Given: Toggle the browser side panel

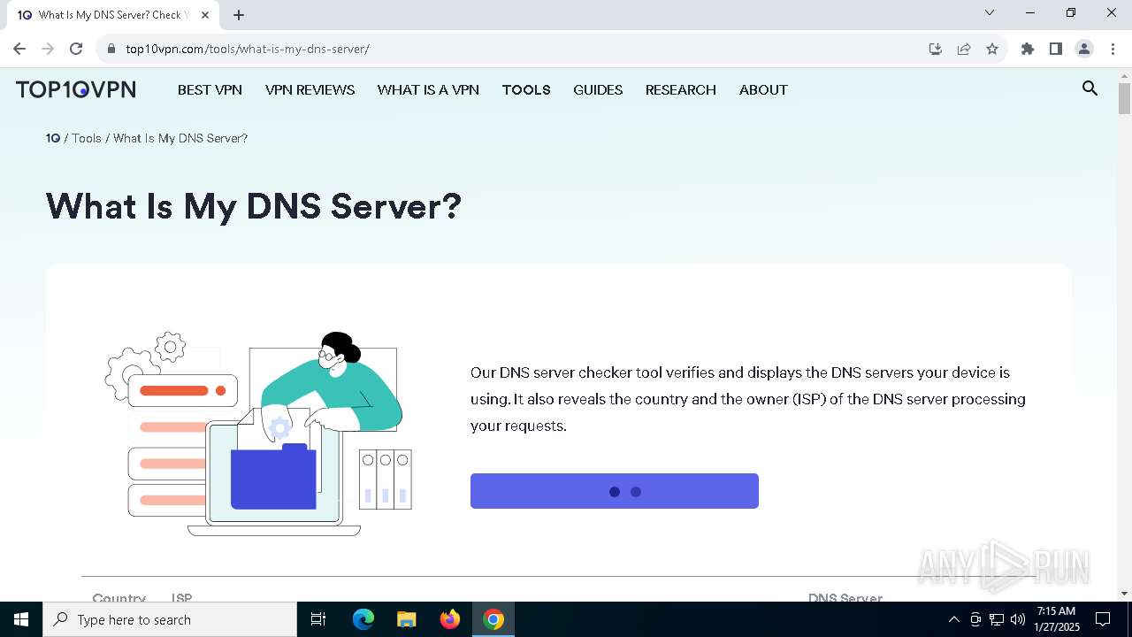Looking at the screenshot, I should [x=1056, y=49].
